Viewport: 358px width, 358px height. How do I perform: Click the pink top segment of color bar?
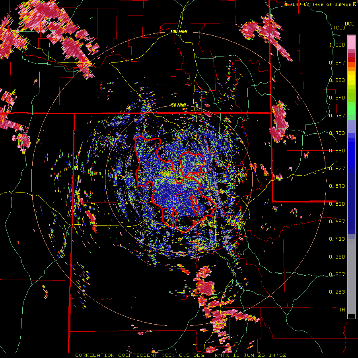tap(351, 42)
